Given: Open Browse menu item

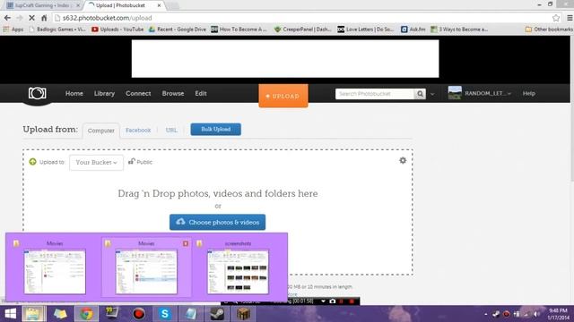Looking at the screenshot, I should tap(173, 93).
